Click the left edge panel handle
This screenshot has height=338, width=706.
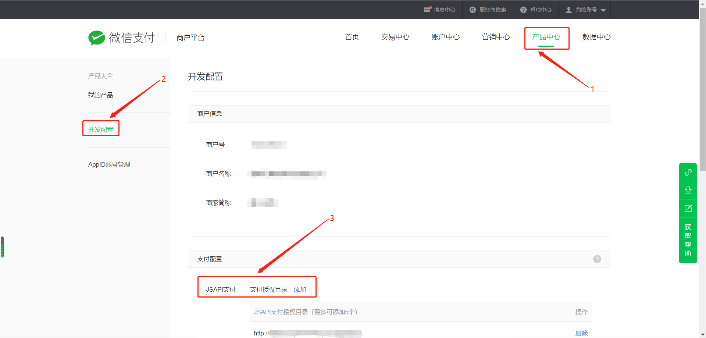pyautogui.click(x=2, y=247)
